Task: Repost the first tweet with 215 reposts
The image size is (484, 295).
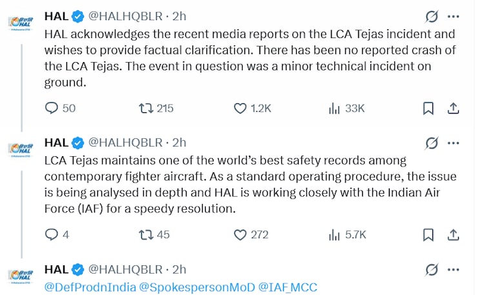Action: [146, 108]
